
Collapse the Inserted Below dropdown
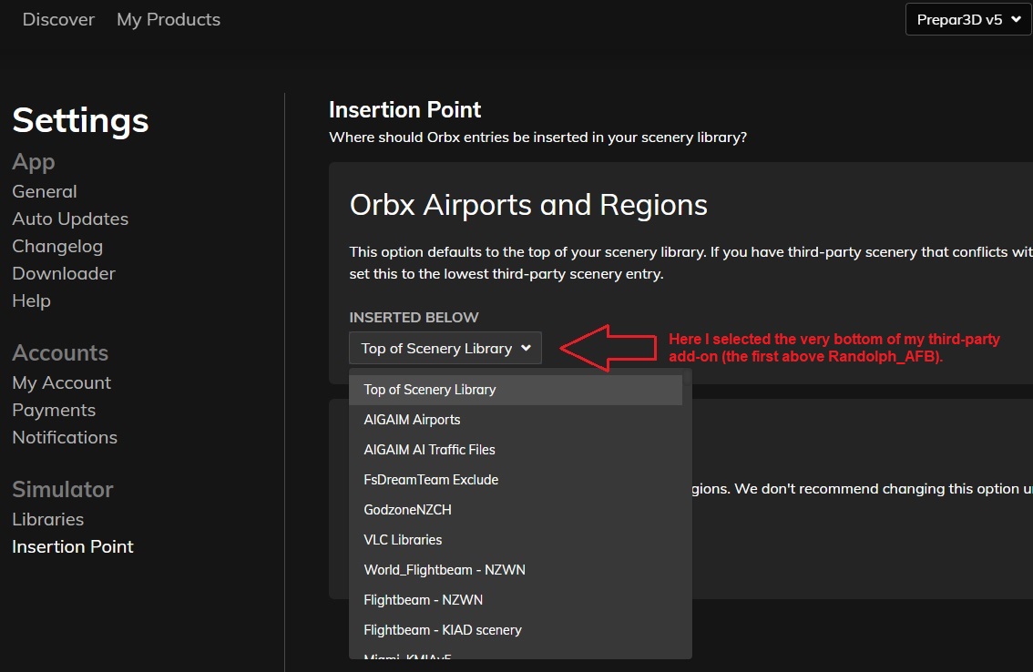[445, 348]
